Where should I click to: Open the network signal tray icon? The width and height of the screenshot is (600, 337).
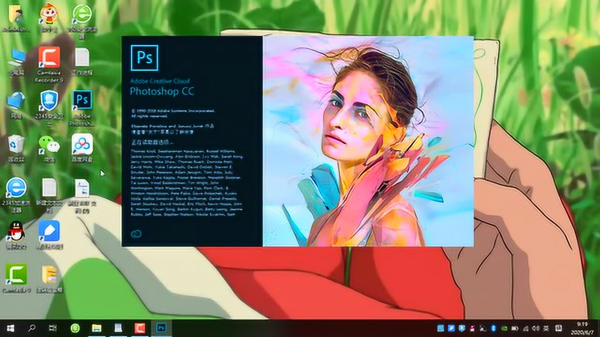point(526,328)
